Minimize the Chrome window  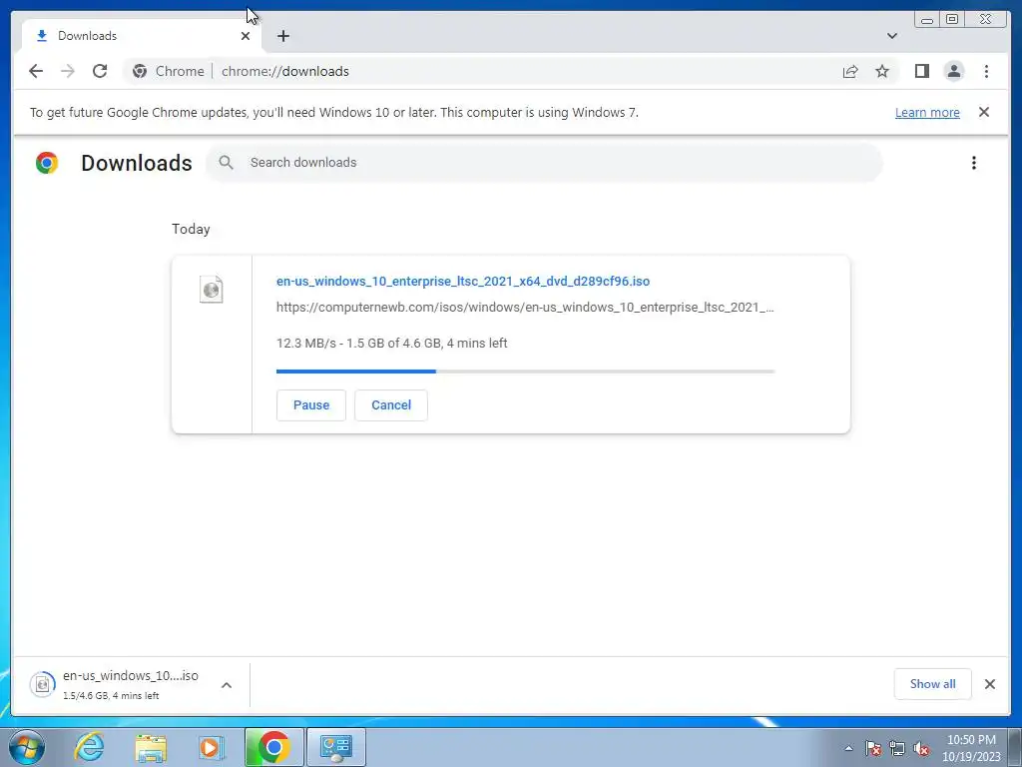(927, 19)
